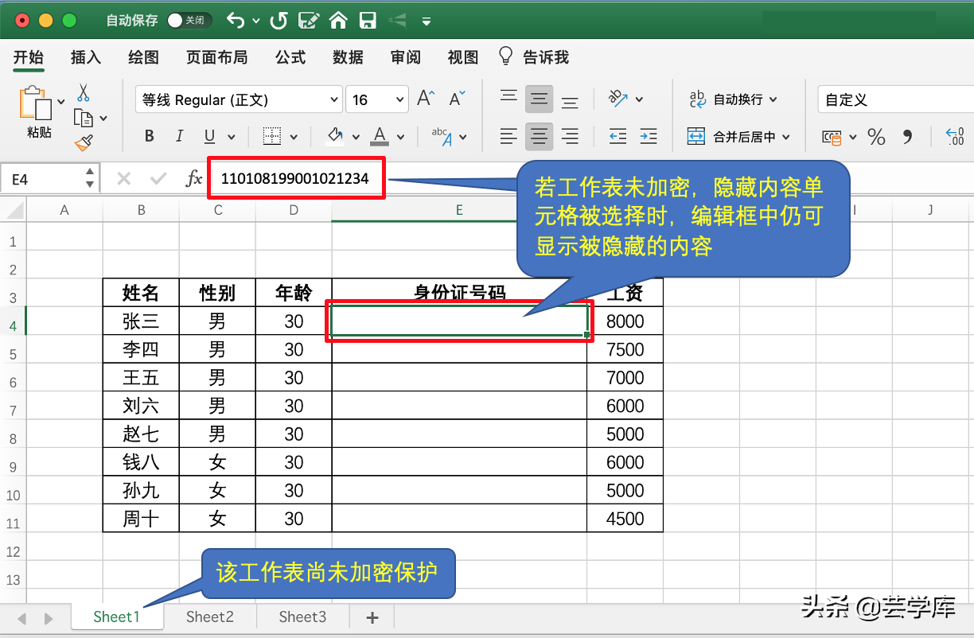Image resolution: width=974 pixels, height=638 pixels.
Task: Select the Sheet1 tab
Action: point(116,617)
